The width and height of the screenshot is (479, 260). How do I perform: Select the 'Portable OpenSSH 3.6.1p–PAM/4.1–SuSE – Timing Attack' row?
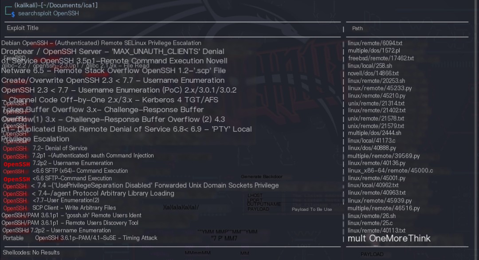[80, 238]
